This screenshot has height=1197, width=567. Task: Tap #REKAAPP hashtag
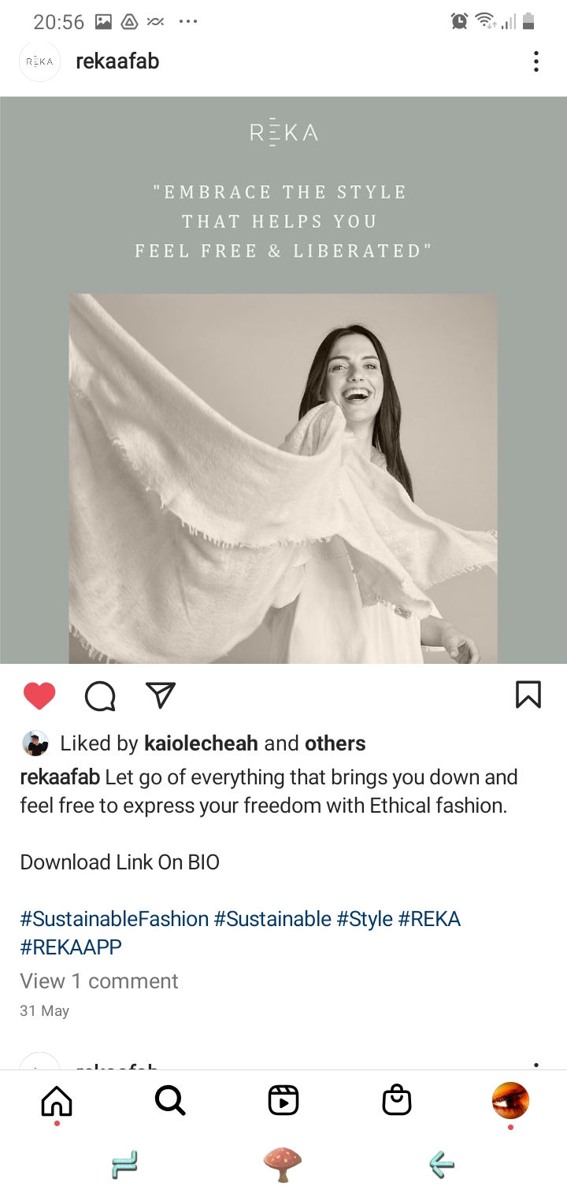(71, 947)
